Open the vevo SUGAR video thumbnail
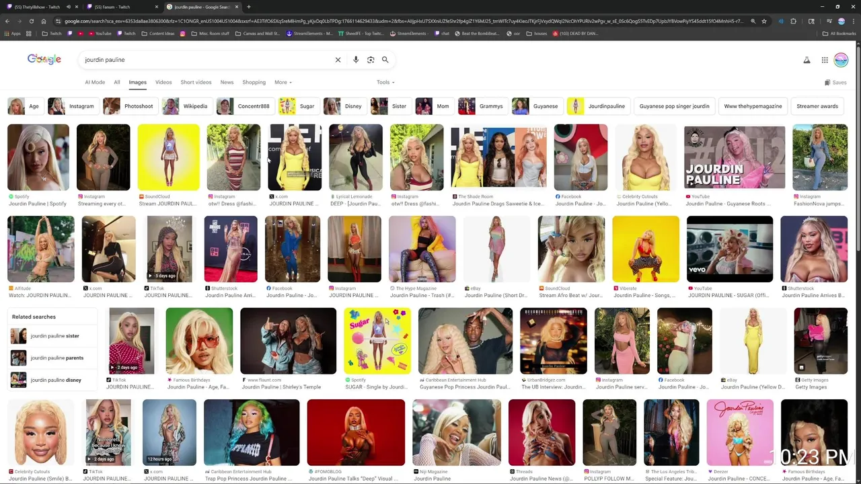The width and height of the screenshot is (861, 484). click(730, 249)
